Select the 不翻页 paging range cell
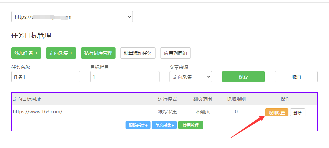329x148 pixels. [x=202, y=112]
